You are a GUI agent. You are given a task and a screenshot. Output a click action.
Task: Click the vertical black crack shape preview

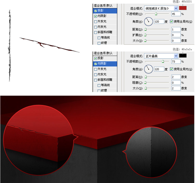[x=10, y=46]
